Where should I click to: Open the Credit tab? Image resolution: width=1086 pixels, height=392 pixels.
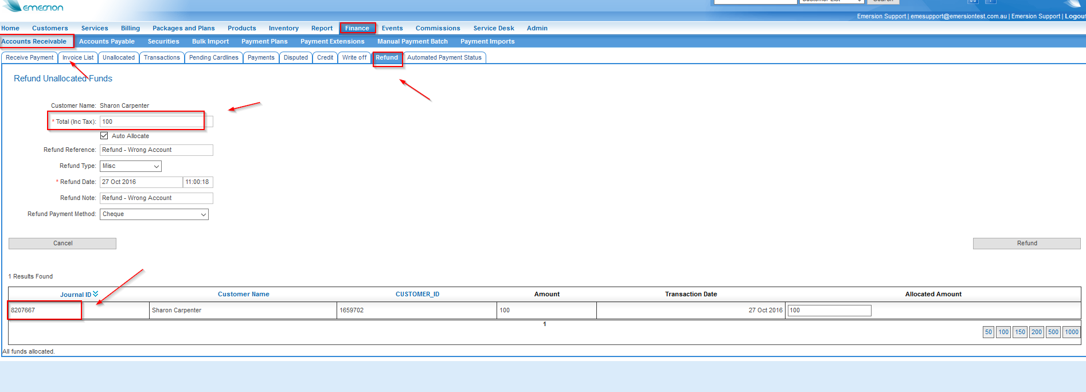[x=325, y=57]
